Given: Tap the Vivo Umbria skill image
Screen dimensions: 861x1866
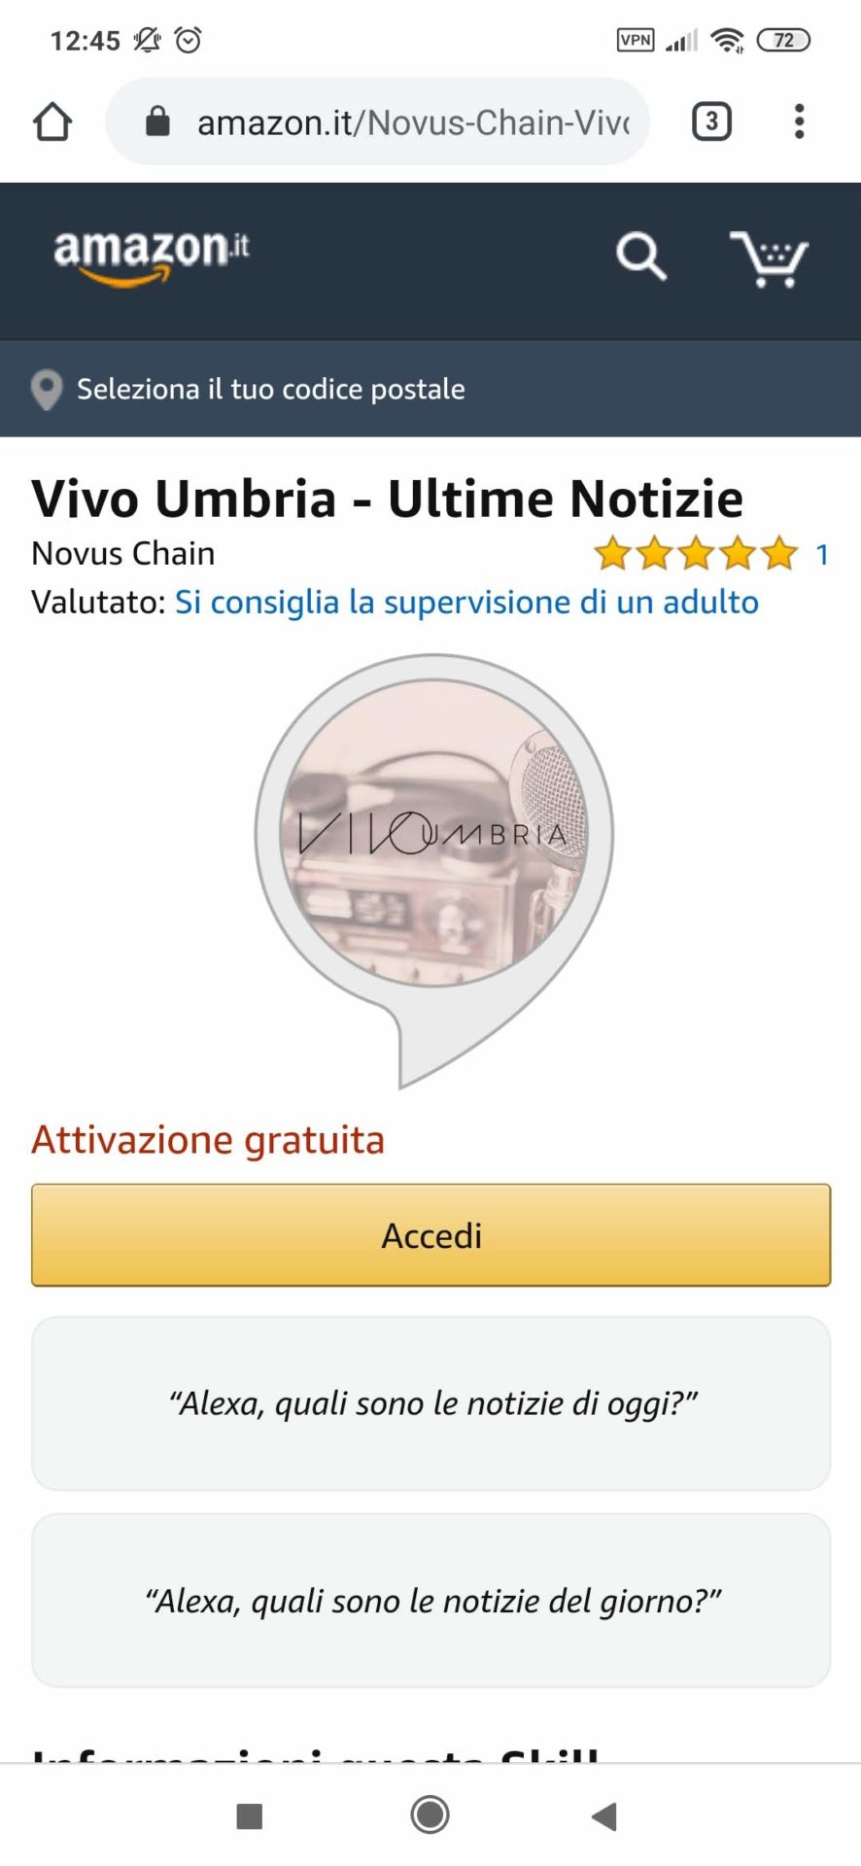Looking at the screenshot, I should pyautogui.click(x=433, y=871).
